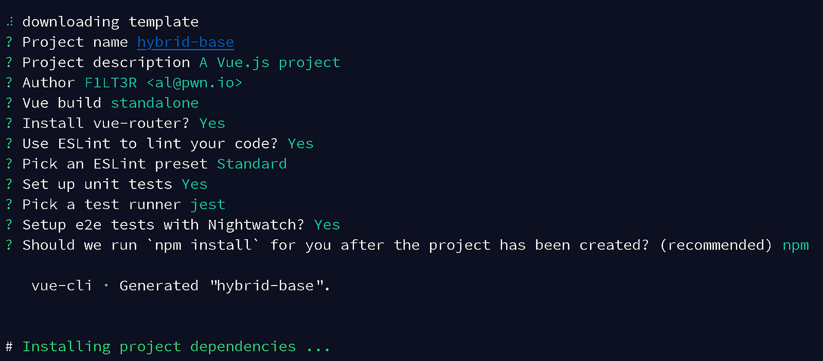The width and height of the screenshot is (823, 361).
Task: Select the jest test runner answer
Action: tap(208, 205)
